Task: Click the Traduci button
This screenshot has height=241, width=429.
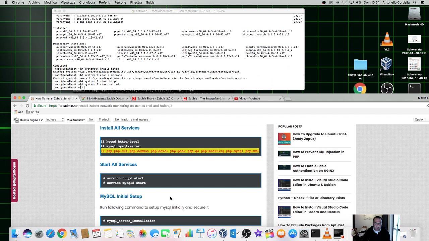Action: coord(104,119)
